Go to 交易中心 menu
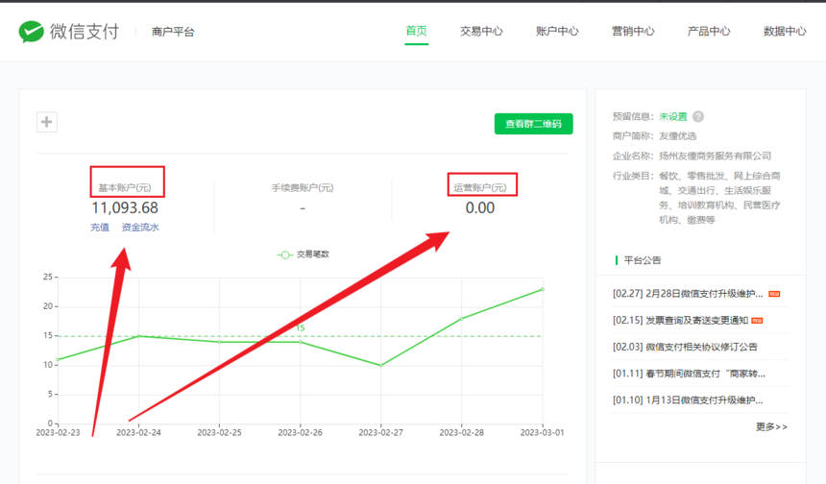This screenshot has width=826, height=484. point(481,31)
